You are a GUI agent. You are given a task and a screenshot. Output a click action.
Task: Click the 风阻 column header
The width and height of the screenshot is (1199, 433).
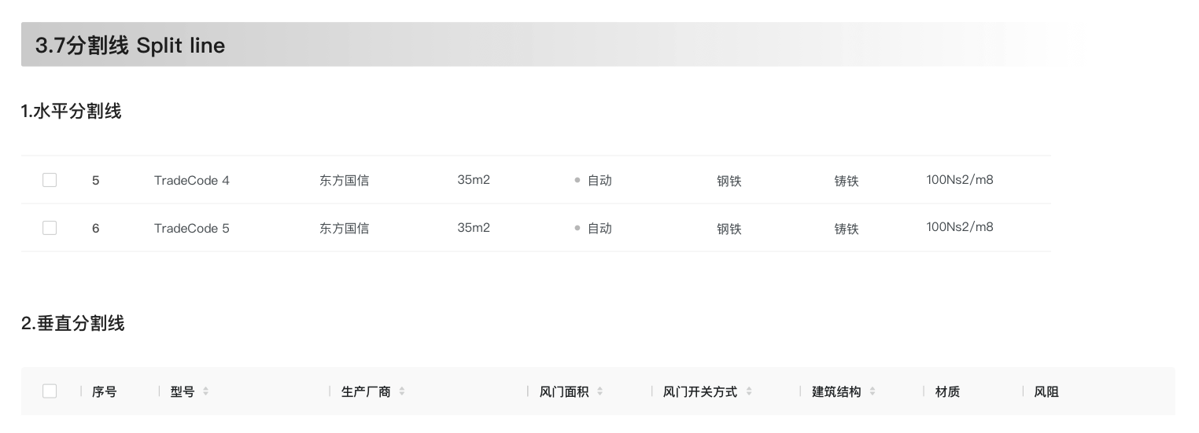coord(1046,391)
